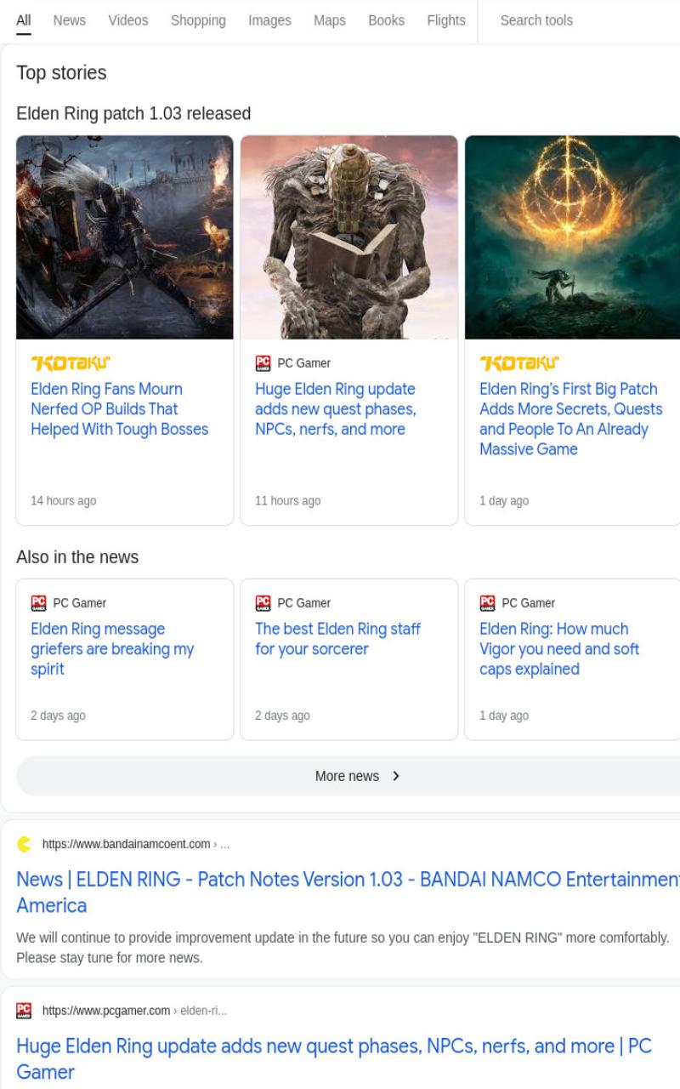Click the Bandai Namco result snippet text
This screenshot has height=1089, width=680.
[343, 948]
